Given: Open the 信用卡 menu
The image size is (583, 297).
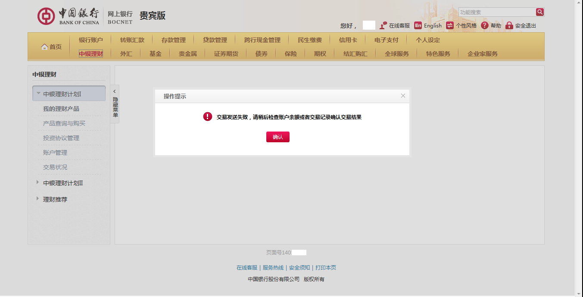Looking at the screenshot, I should [x=348, y=40].
